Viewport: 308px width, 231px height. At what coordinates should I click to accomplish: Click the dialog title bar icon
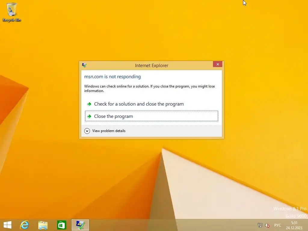coord(84,65)
